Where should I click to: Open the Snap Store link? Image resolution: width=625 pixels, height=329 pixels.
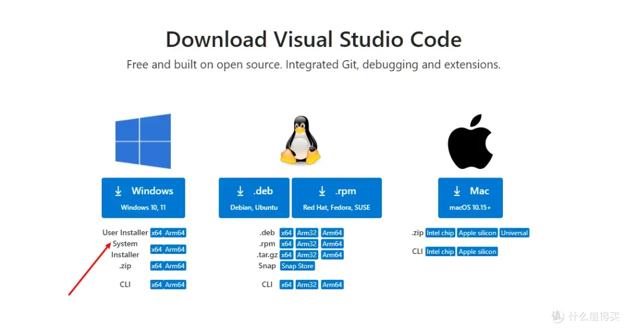point(297,266)
